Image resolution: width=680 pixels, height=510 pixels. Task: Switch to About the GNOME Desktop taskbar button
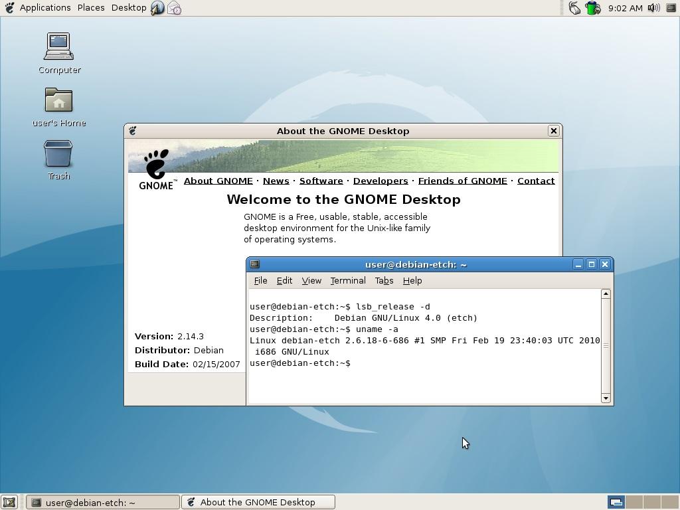click(258, 502)
